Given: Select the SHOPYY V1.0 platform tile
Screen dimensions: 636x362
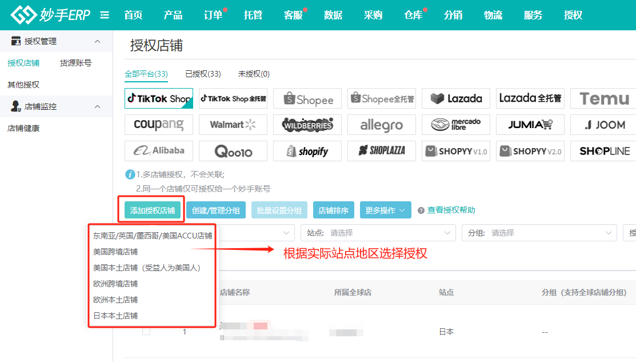Looking at the screenshot, I should click(x=456, y=151).
